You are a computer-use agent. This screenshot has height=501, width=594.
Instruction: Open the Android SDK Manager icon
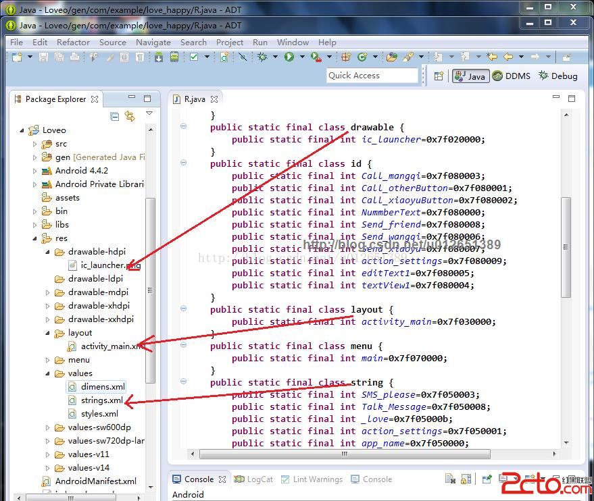pos(159,57)
